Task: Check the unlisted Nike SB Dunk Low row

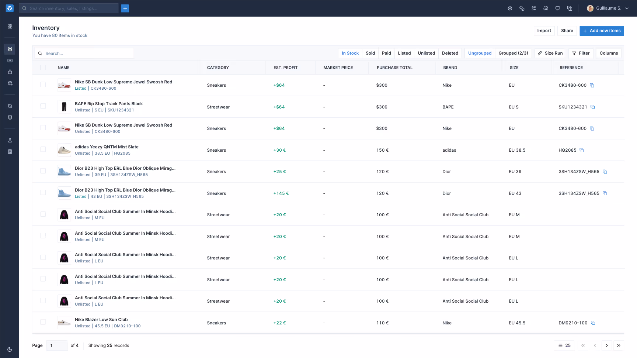Action: pos(43,128)
